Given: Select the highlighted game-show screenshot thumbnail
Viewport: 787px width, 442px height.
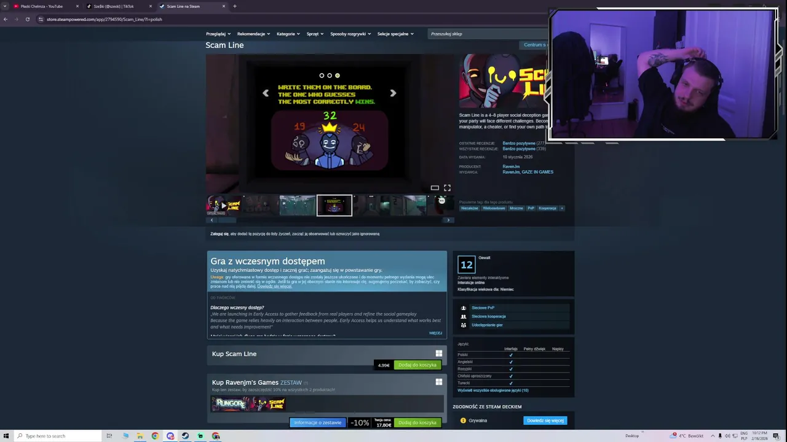Looking at the screenshot, I should point(334,206).
